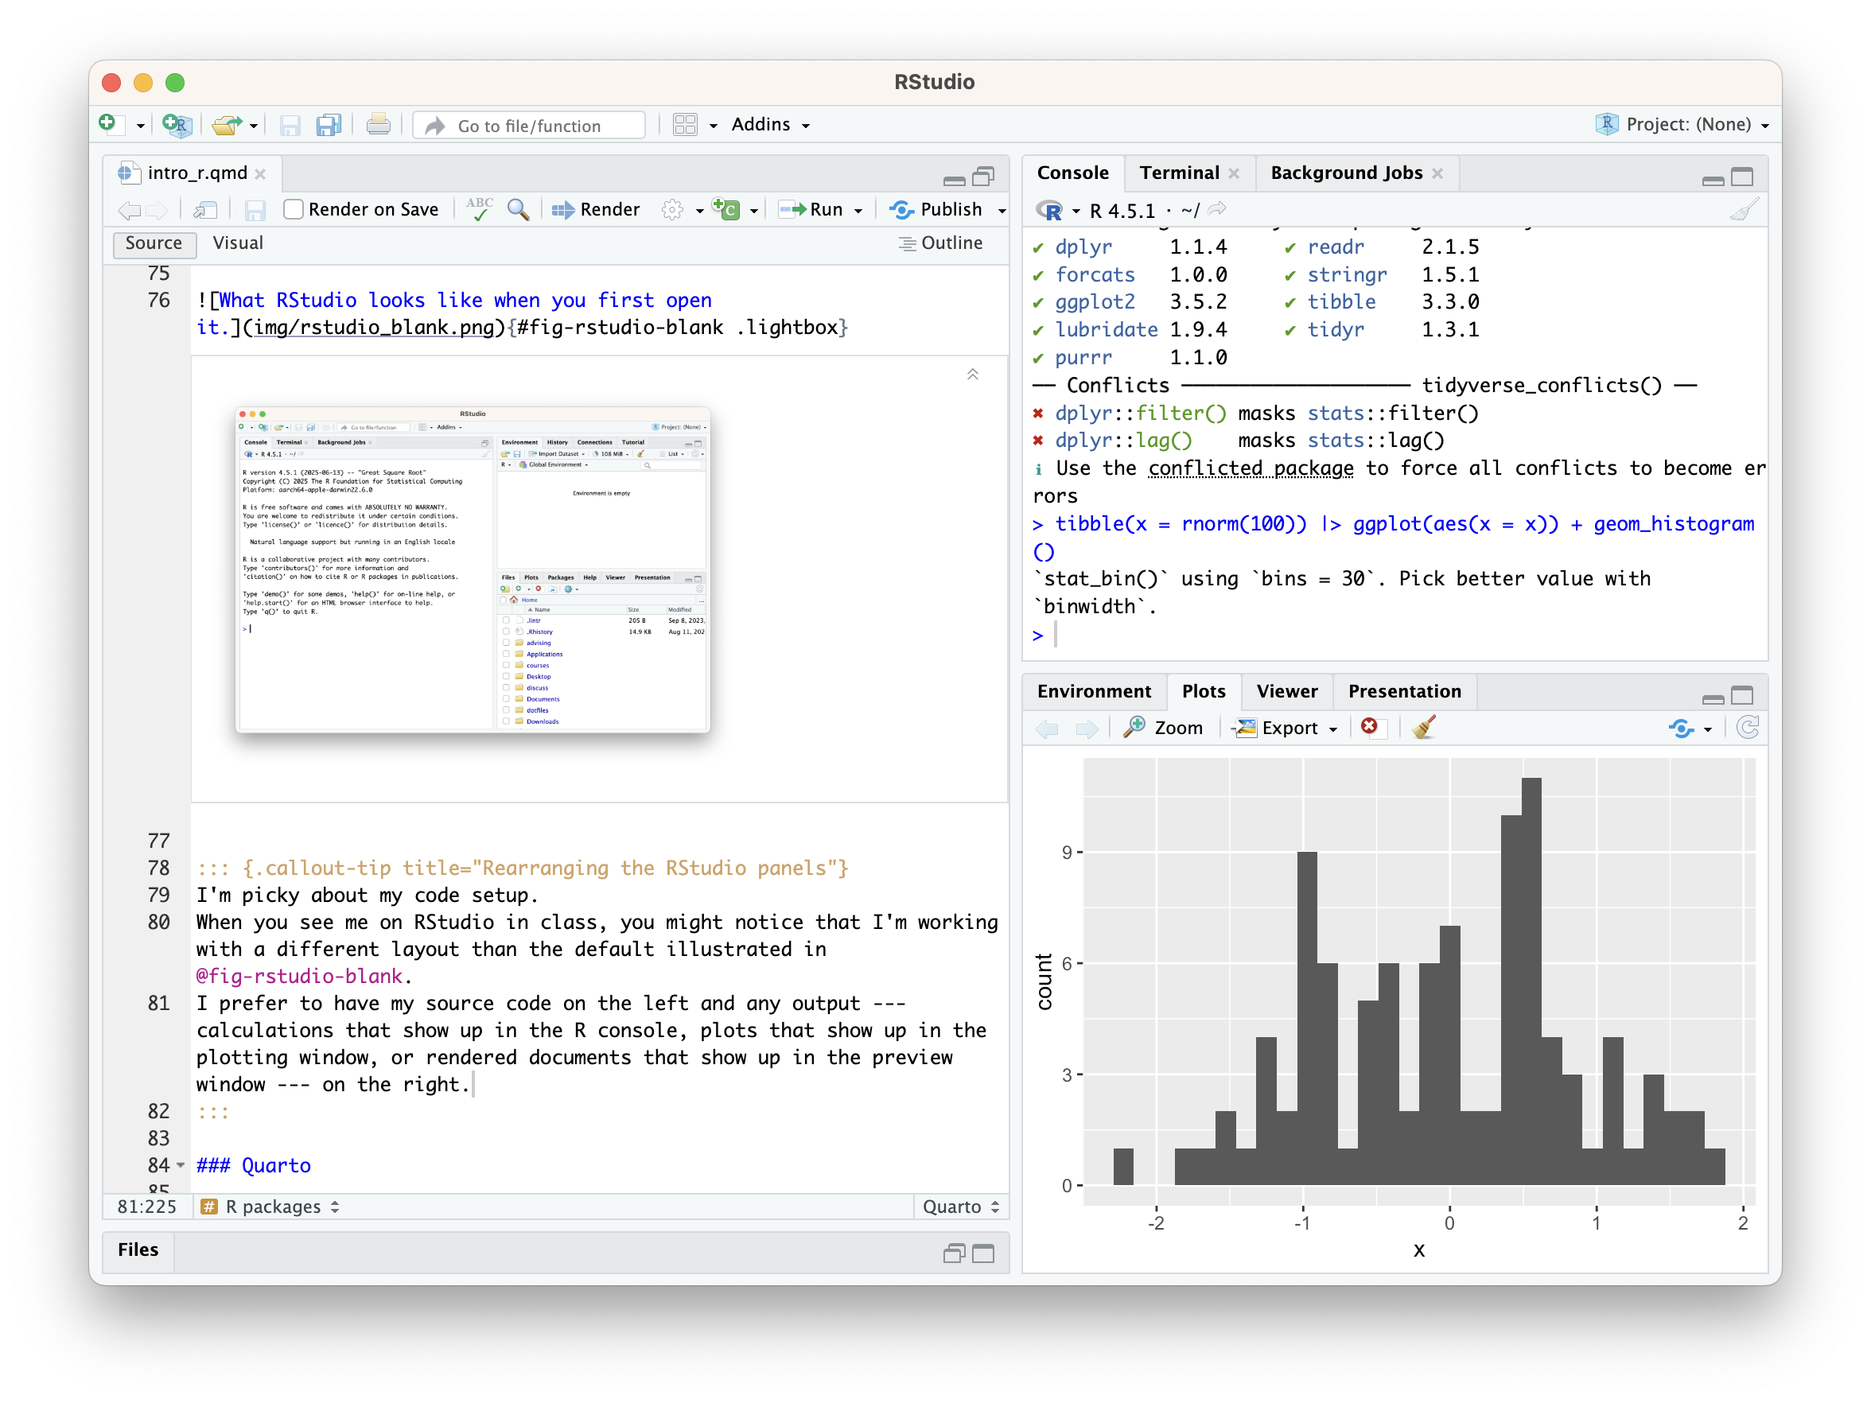Open the Addins dropdown

(x=771, y=124)
